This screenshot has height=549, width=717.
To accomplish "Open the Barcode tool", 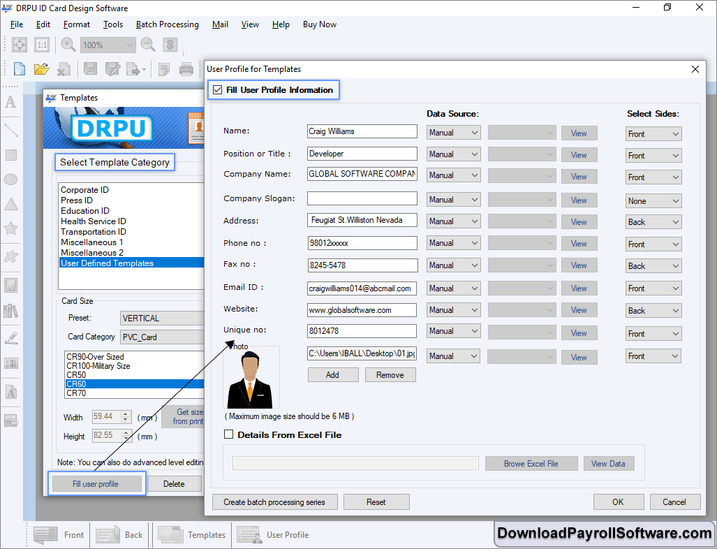I will [11, 364].
